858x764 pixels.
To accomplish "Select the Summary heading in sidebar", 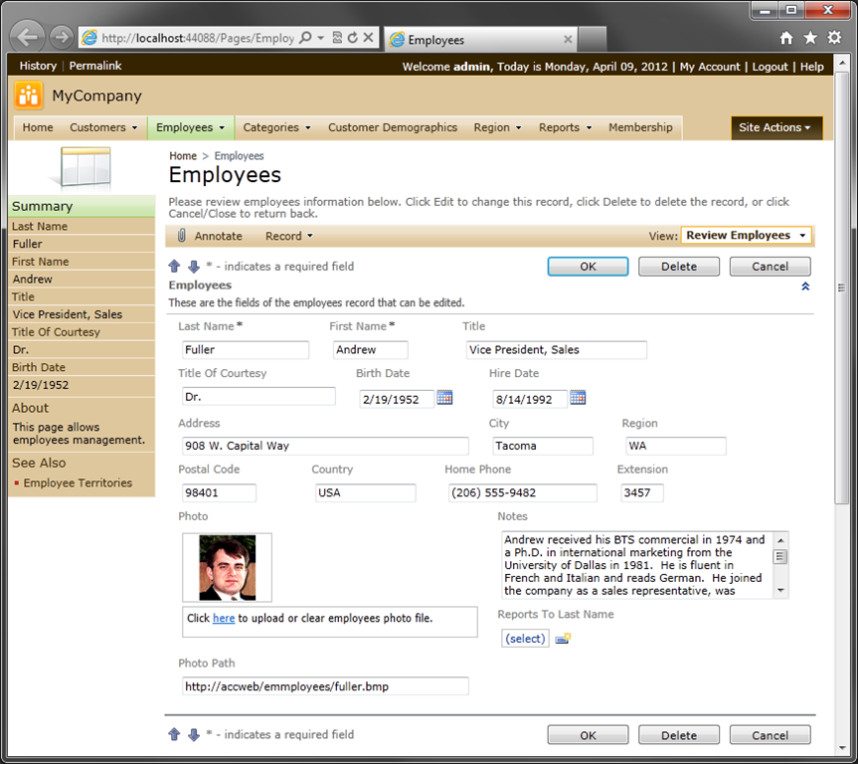I will click(x=42, y=207).
